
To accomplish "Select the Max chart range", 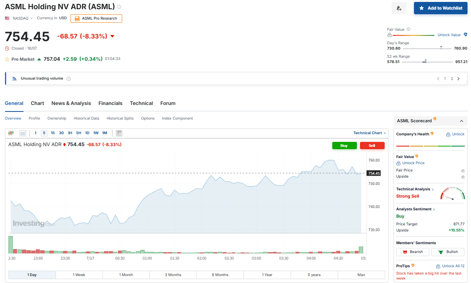I will 361,275.
